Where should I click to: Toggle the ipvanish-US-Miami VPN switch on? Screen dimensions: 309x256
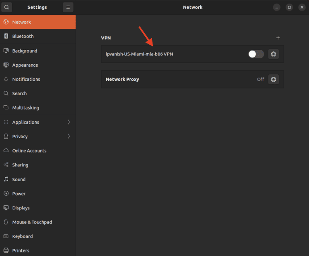[x=256, y=54]
